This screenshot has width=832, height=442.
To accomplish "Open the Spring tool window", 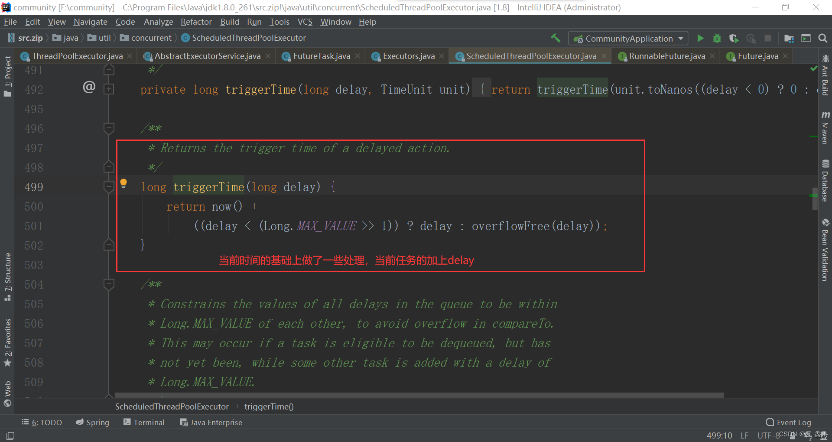I will pos(92,422).
